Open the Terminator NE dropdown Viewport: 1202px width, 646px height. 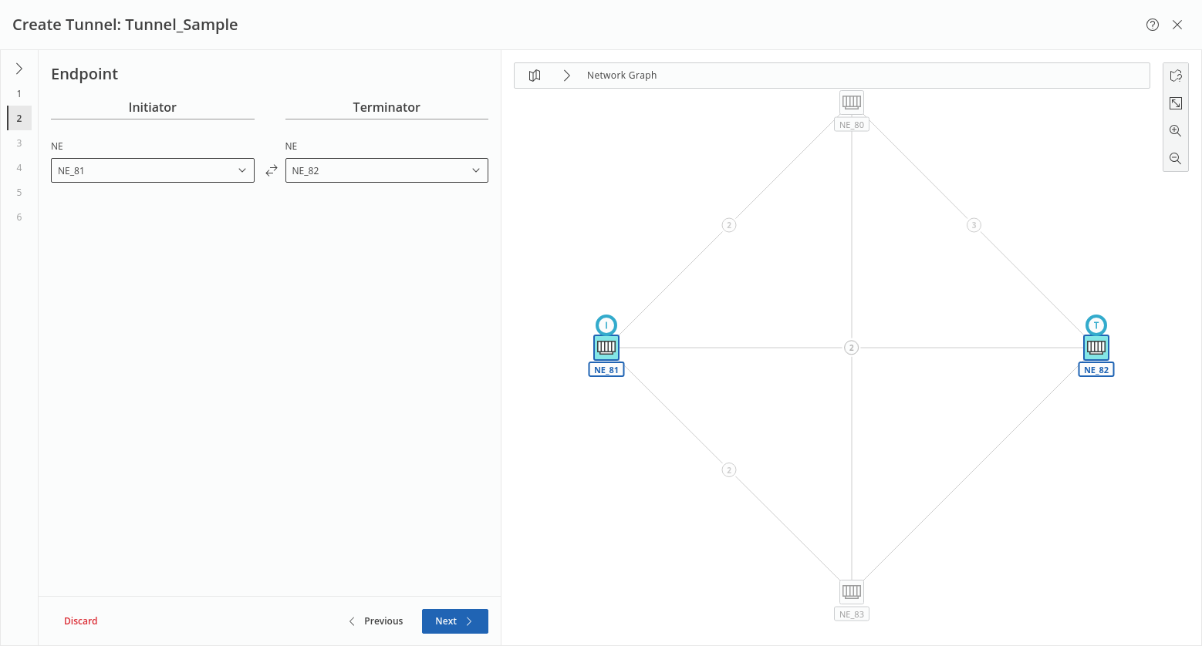(x=387, y=170)
